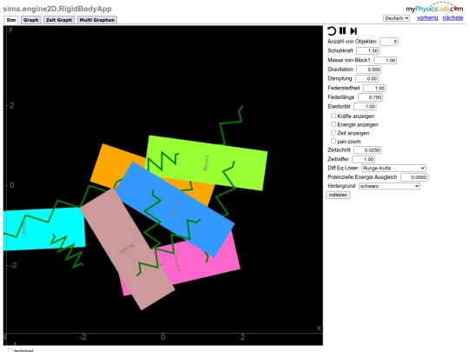The image size is (469, 352).
Task: Enable the Kräfte anzeigen checkbox
Action: (334, 116)
